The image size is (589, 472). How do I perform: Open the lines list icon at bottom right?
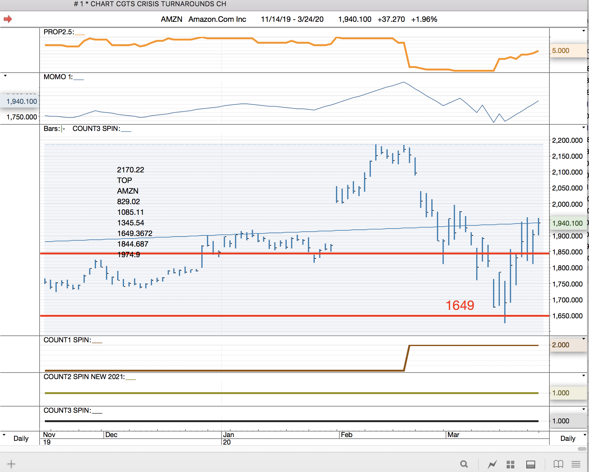[576, 464]
